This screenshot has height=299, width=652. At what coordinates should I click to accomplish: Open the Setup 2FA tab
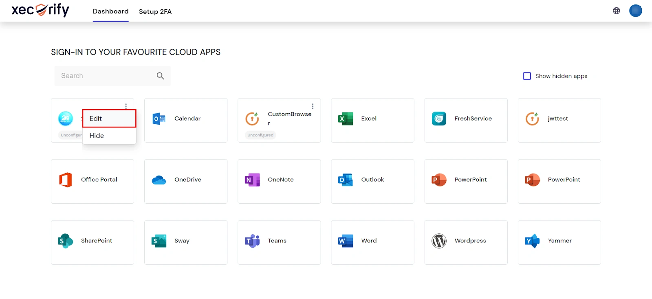[x=155, y=11]
